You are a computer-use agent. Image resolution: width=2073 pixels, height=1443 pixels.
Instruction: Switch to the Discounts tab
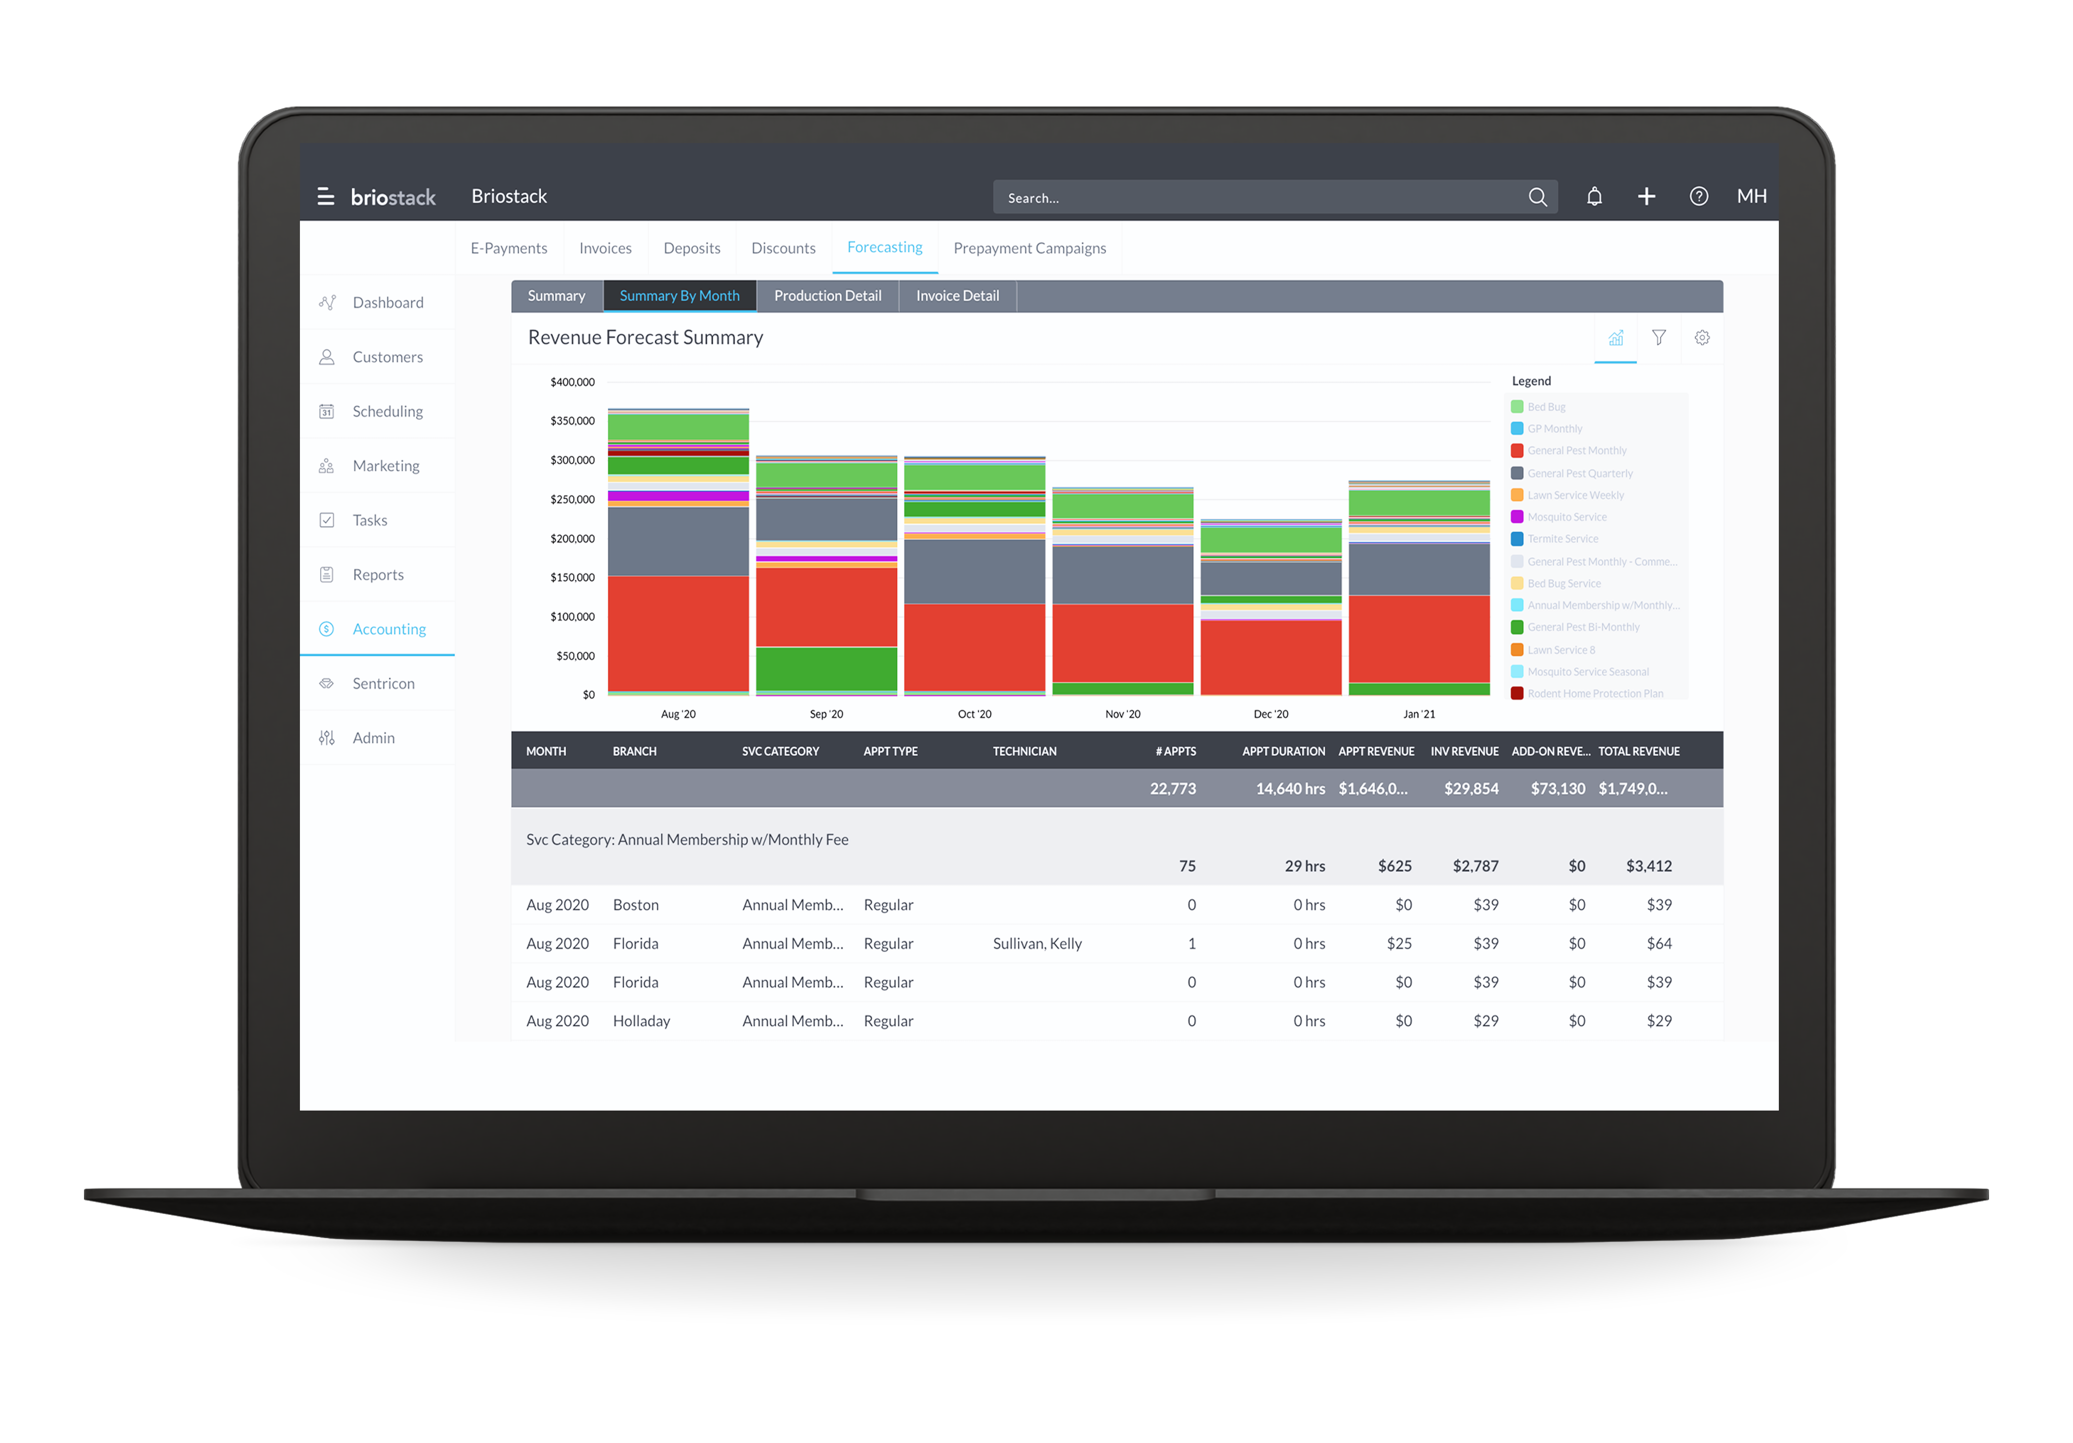[x=783, y=248]
